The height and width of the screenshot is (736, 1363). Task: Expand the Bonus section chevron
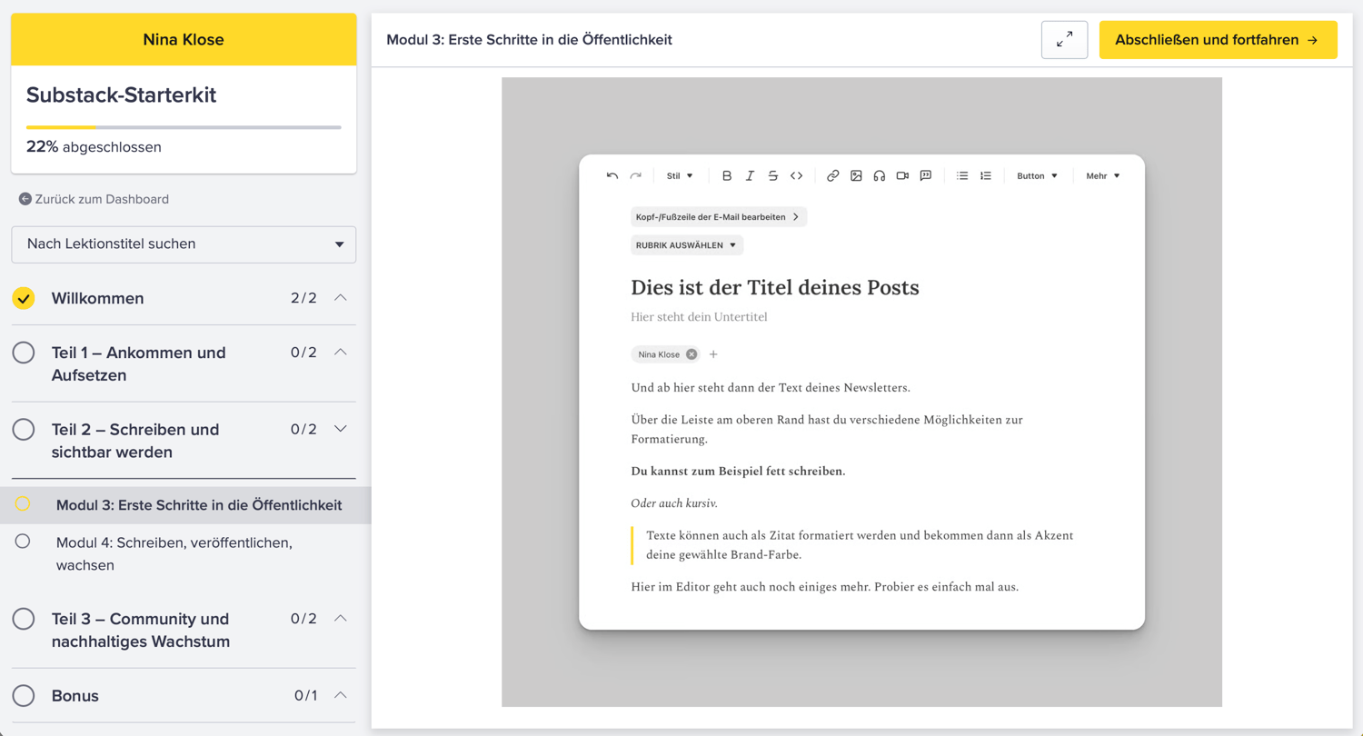341,696
